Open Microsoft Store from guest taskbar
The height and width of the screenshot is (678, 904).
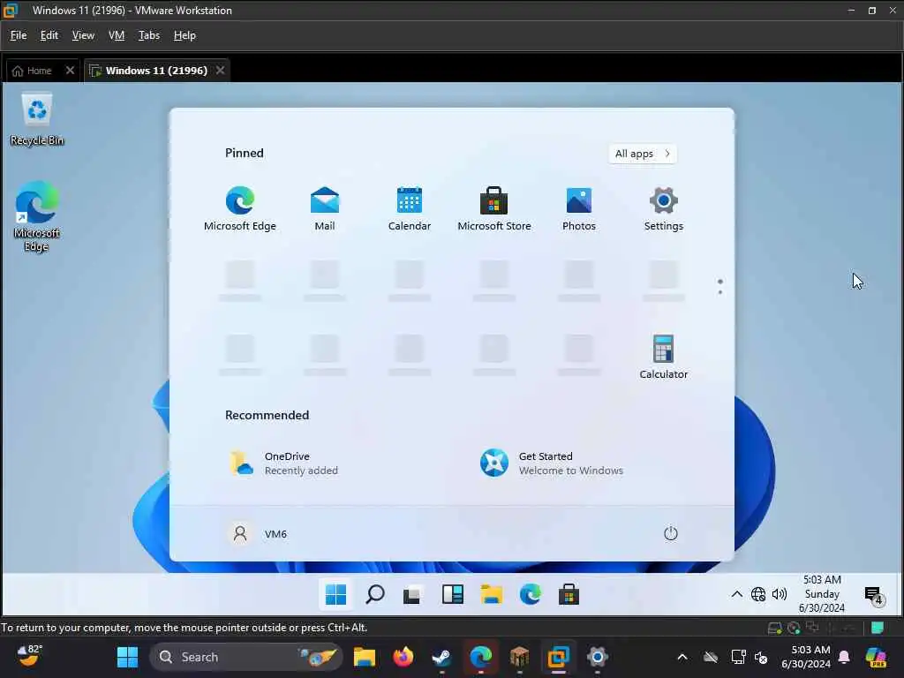(x=569, y=594)
